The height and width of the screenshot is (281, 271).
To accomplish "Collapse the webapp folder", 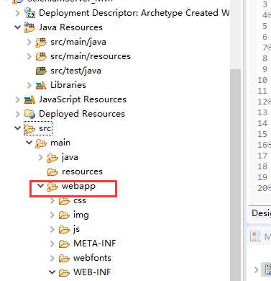I will tap(40, 186).
